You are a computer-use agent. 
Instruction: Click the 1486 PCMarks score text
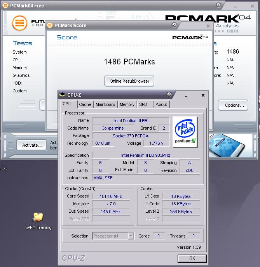129,62
